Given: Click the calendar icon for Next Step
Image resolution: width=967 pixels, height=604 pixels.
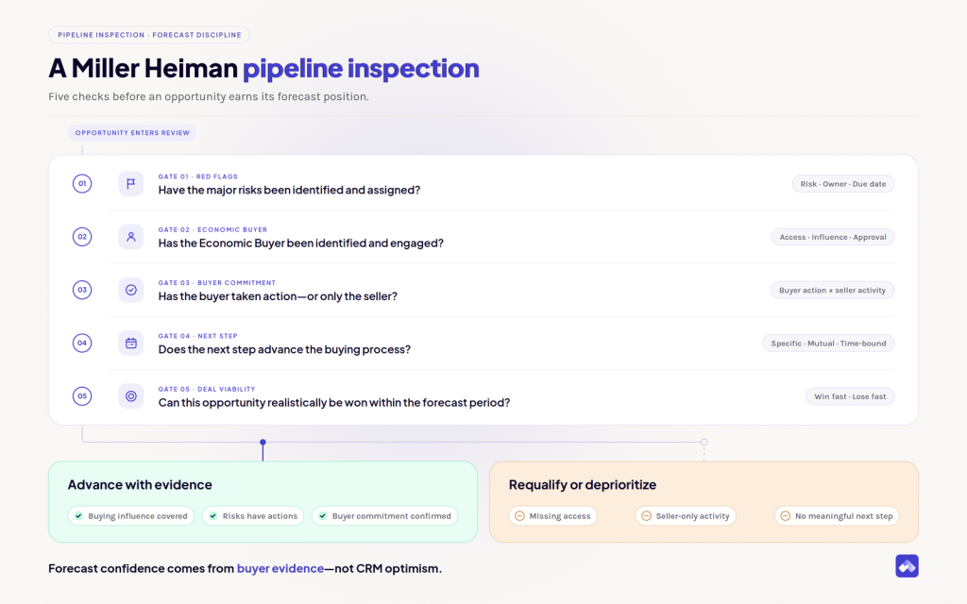Looking at the screenshot, I should [130, 344].
